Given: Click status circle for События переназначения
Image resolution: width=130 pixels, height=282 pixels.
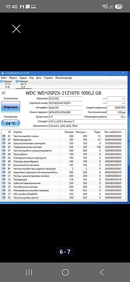Looking at the screenshot, I should (4, 183).
